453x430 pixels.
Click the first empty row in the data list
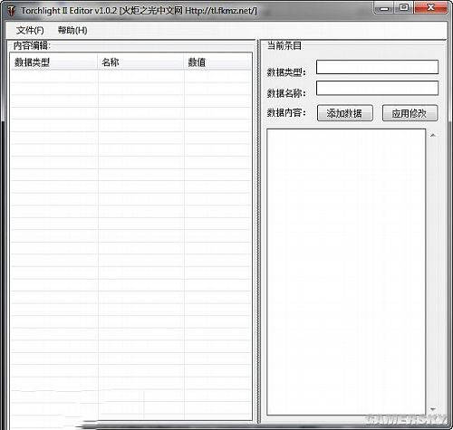131,76
